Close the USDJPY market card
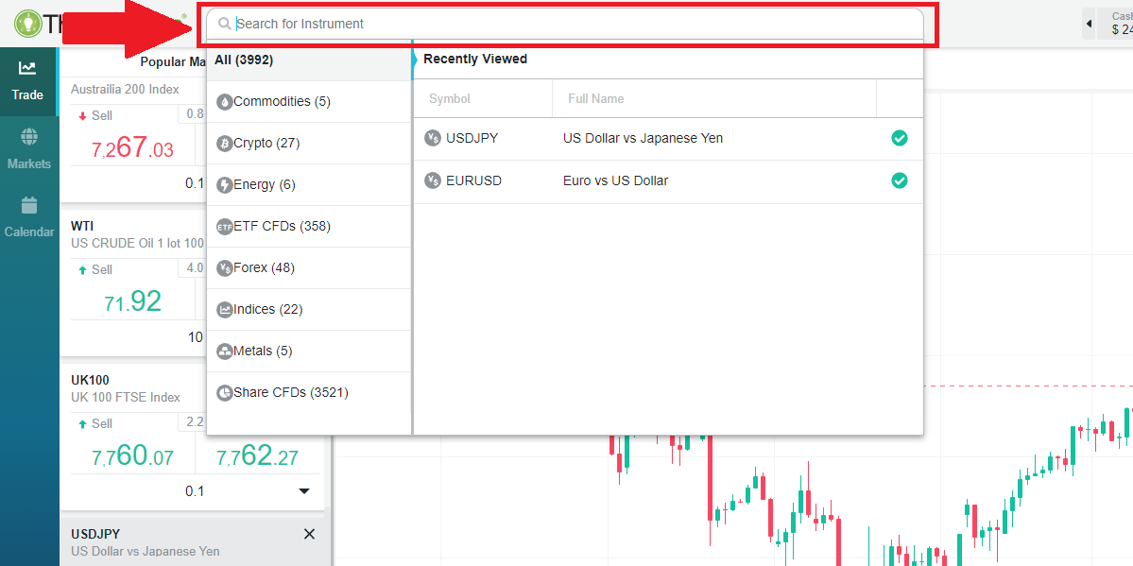The width and height of the screenshot is (1133, 566). [309, 534]
